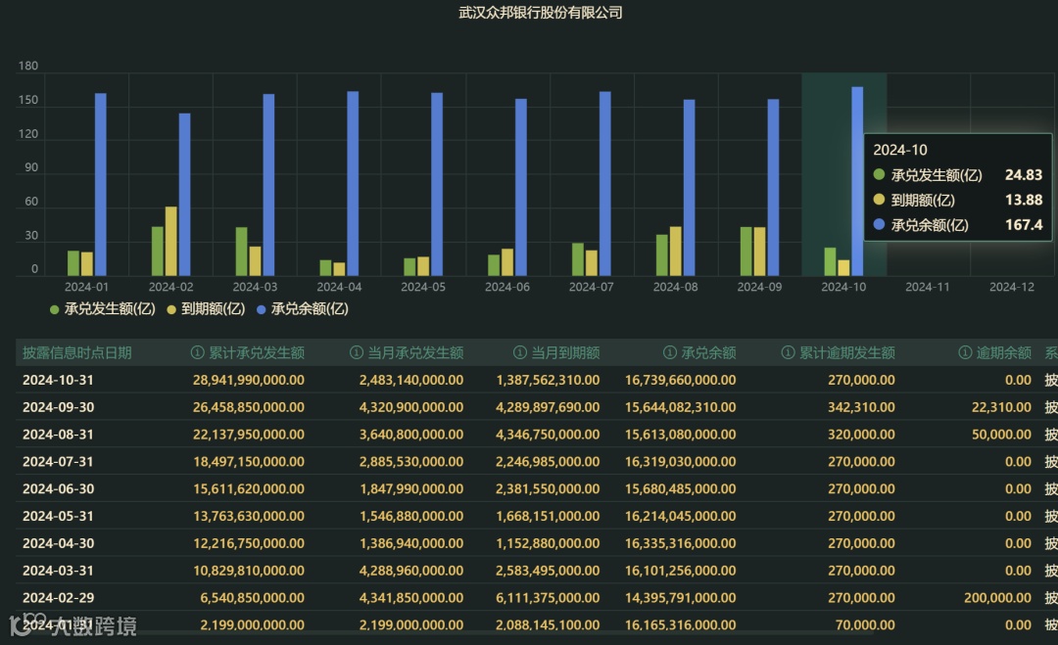Toggle 承兑余额(亿) series in chart legend
Image resolution: width=1058 pixels, height=645 pixels.
(303, 309)
